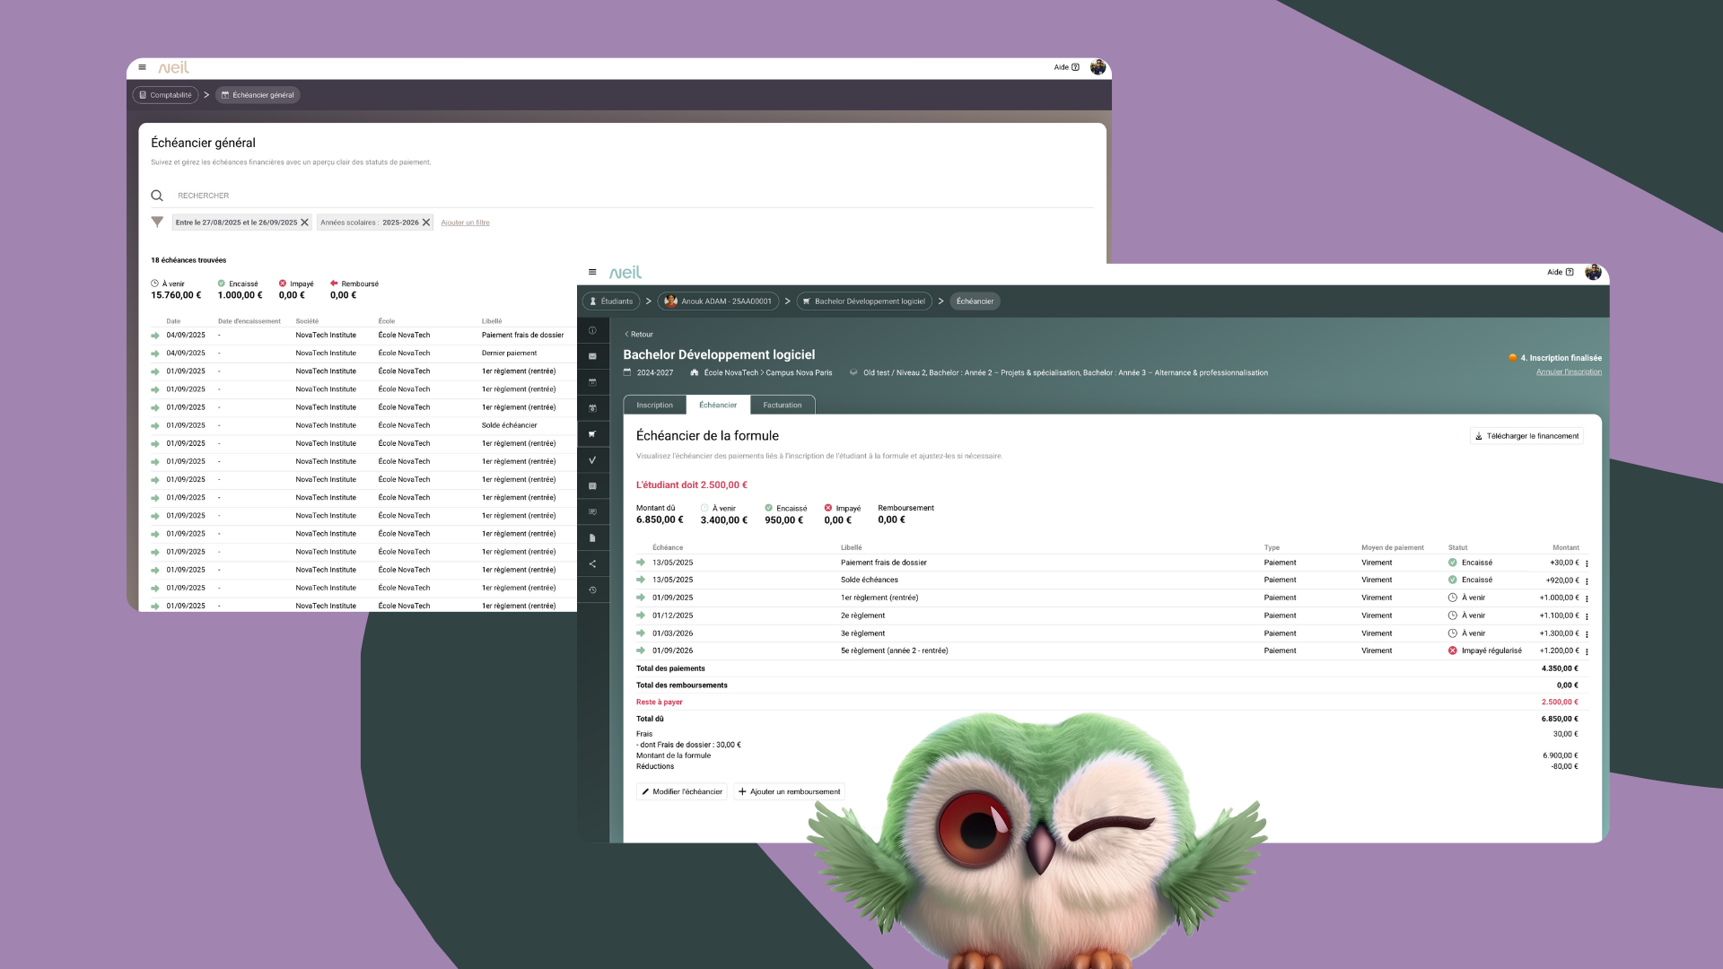Open the document file icon in the sidebar
This screenshot has width=1723, height=969.
(592, 538)
